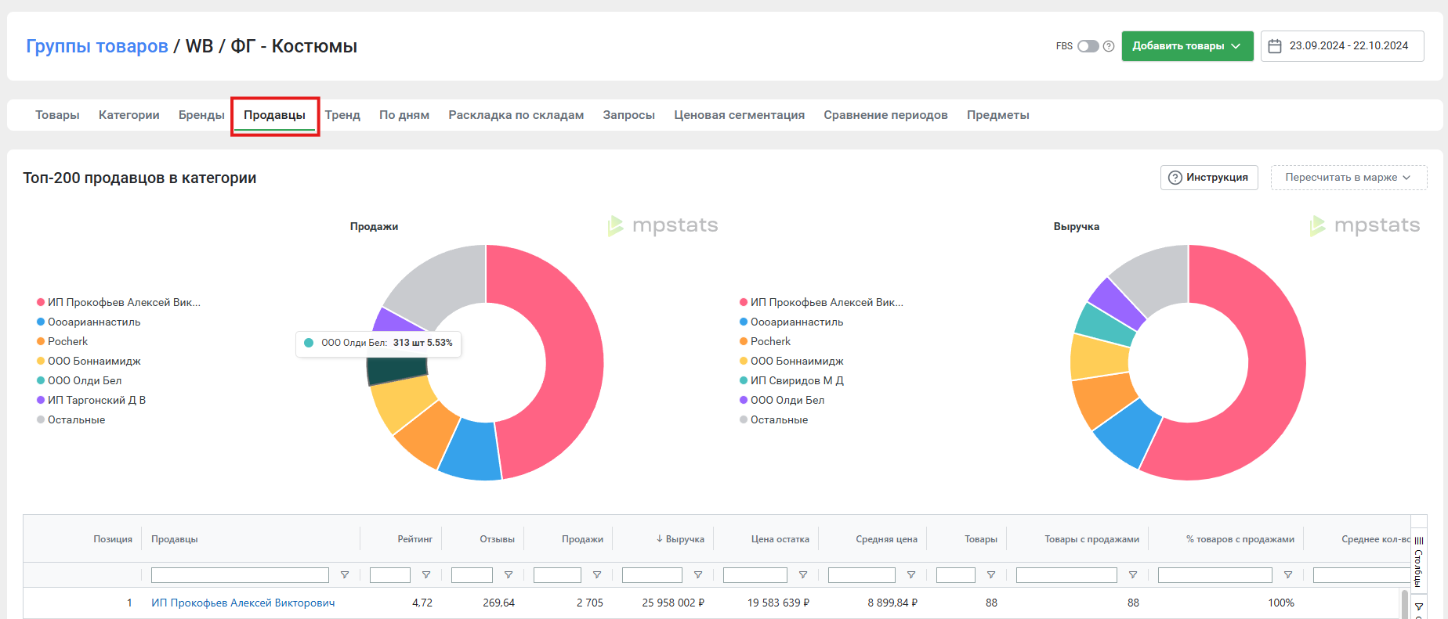This screenshot has width=1448, height=619.
Task: Click the Рейтинг column filter input
Action: pyautogui.click(x=390, y=575)
